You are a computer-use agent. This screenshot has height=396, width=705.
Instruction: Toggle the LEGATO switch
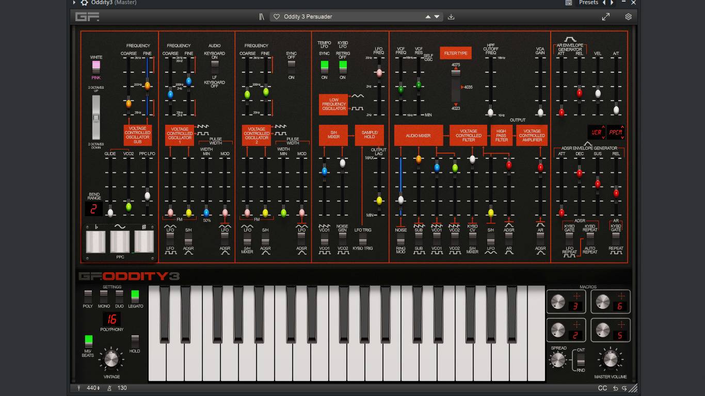click(x=135, y=296)
